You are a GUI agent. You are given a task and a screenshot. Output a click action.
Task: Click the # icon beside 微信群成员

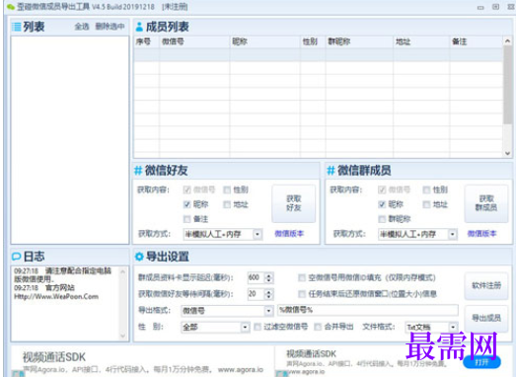(331, 171)
